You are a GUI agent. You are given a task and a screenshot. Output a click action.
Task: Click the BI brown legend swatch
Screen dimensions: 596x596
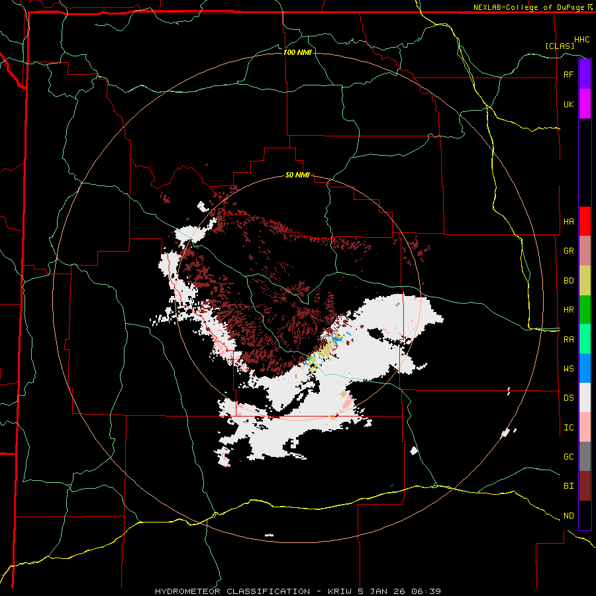pyautogui.click(x=585, y=486)
